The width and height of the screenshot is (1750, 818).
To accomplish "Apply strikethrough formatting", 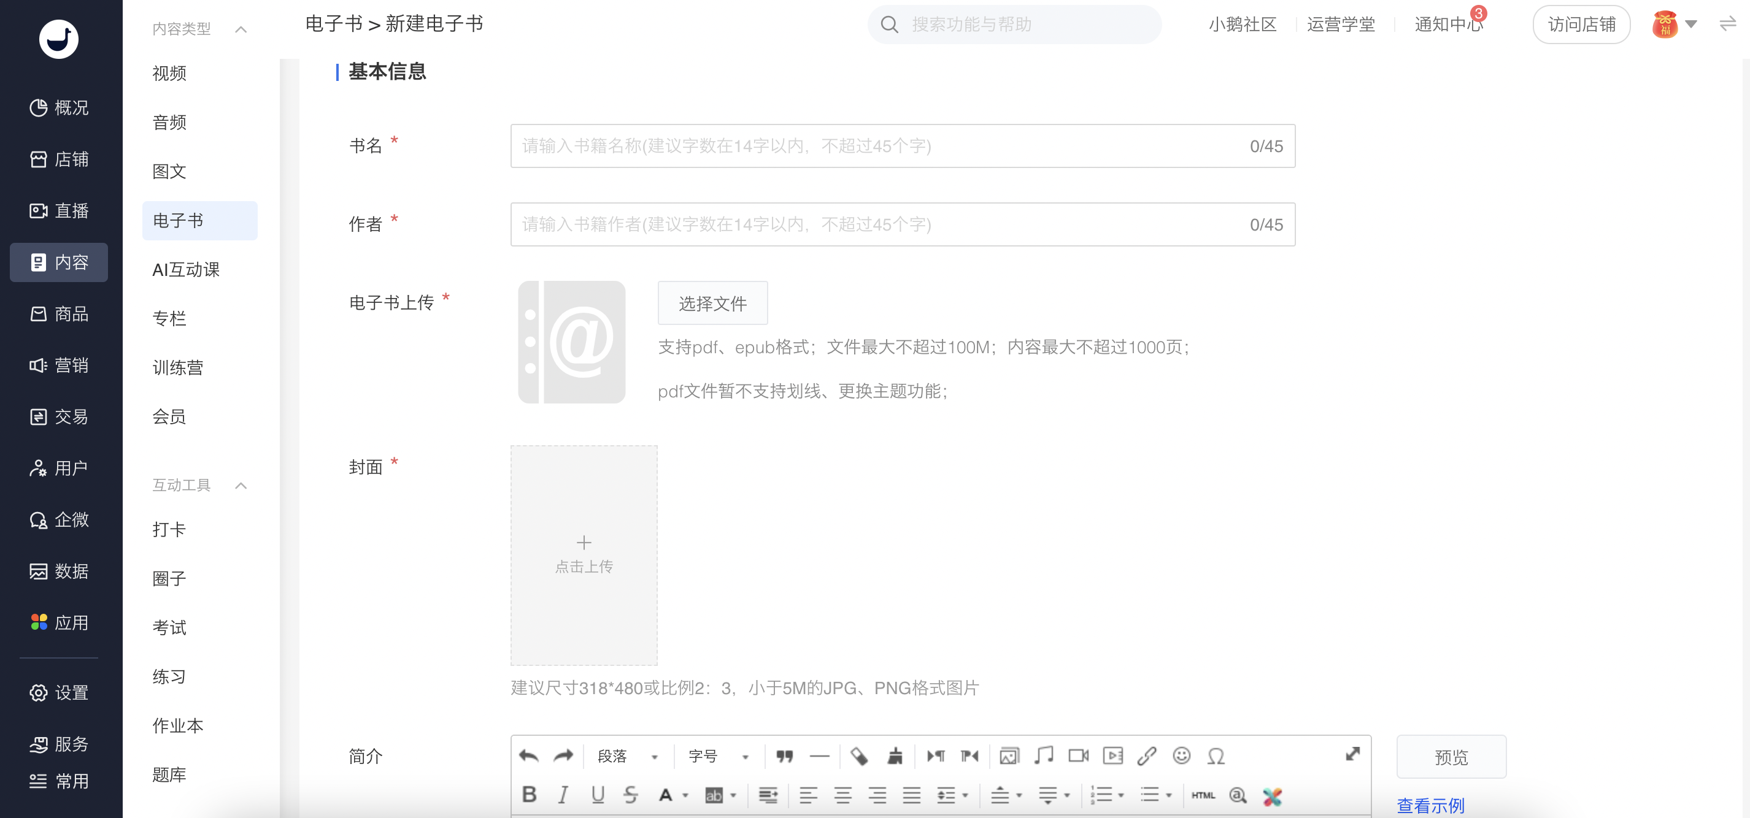I will 630,794.
